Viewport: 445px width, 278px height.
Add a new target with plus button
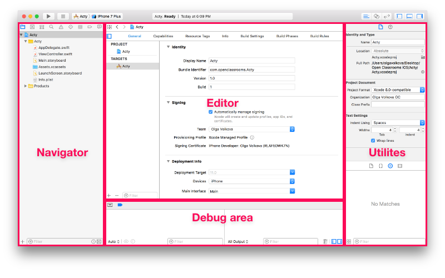109,196
